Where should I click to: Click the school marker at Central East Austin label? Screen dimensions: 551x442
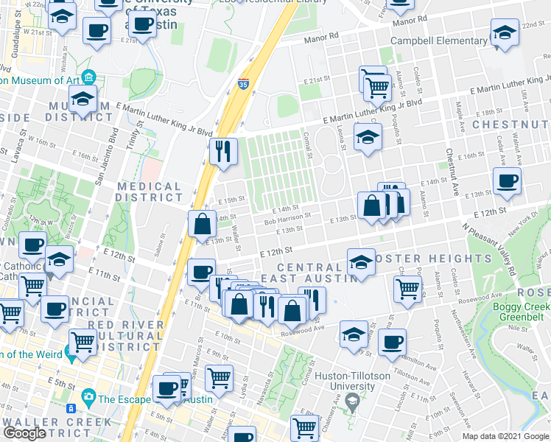(361, 262)
